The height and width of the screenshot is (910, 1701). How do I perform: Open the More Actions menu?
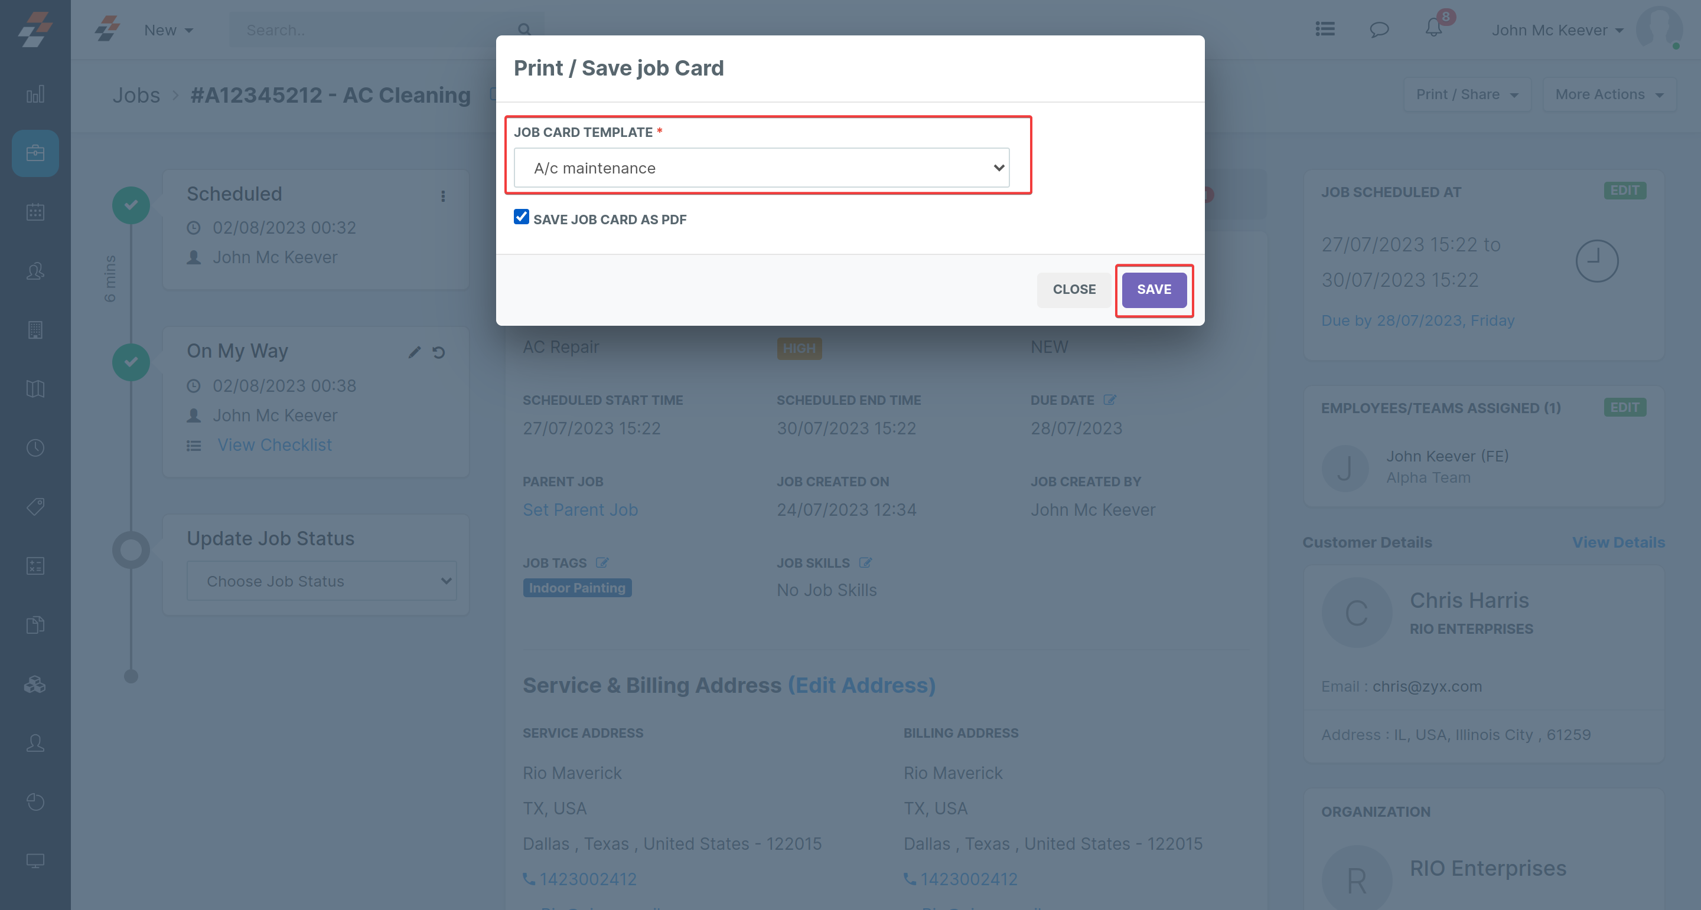click(1608, 94)
